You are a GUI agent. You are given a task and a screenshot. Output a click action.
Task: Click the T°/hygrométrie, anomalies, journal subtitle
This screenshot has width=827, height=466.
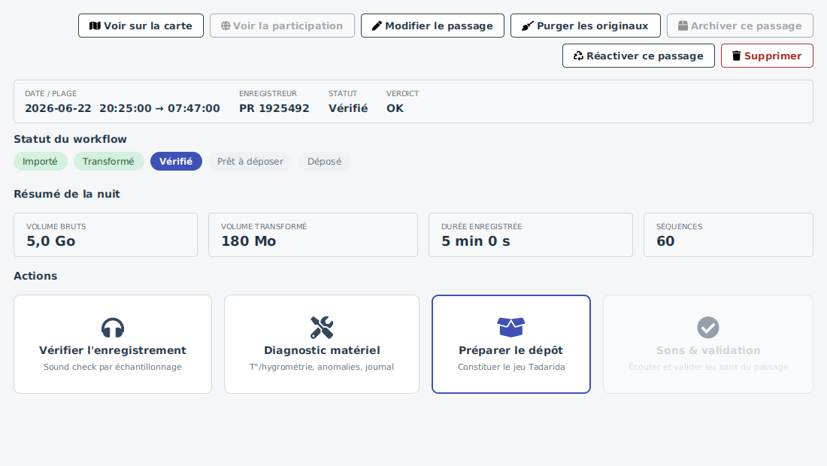tap(322, 367)
